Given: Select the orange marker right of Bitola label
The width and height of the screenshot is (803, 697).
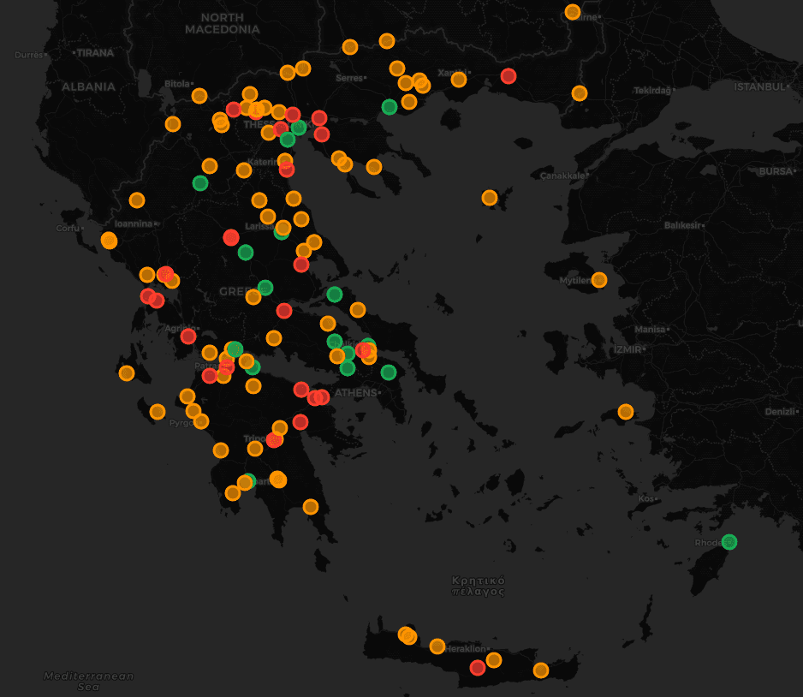Looking at the screenshot, I should (199, 95).
